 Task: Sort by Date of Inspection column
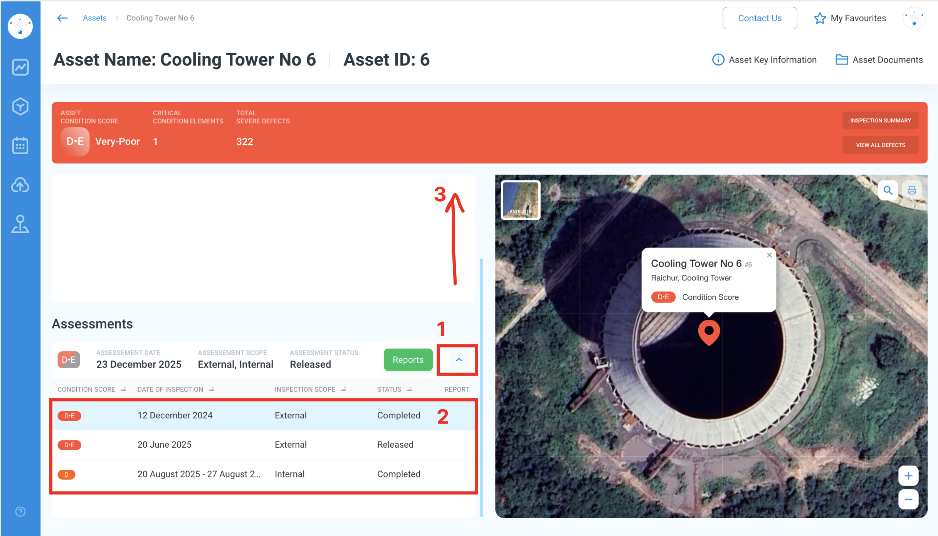212,389
